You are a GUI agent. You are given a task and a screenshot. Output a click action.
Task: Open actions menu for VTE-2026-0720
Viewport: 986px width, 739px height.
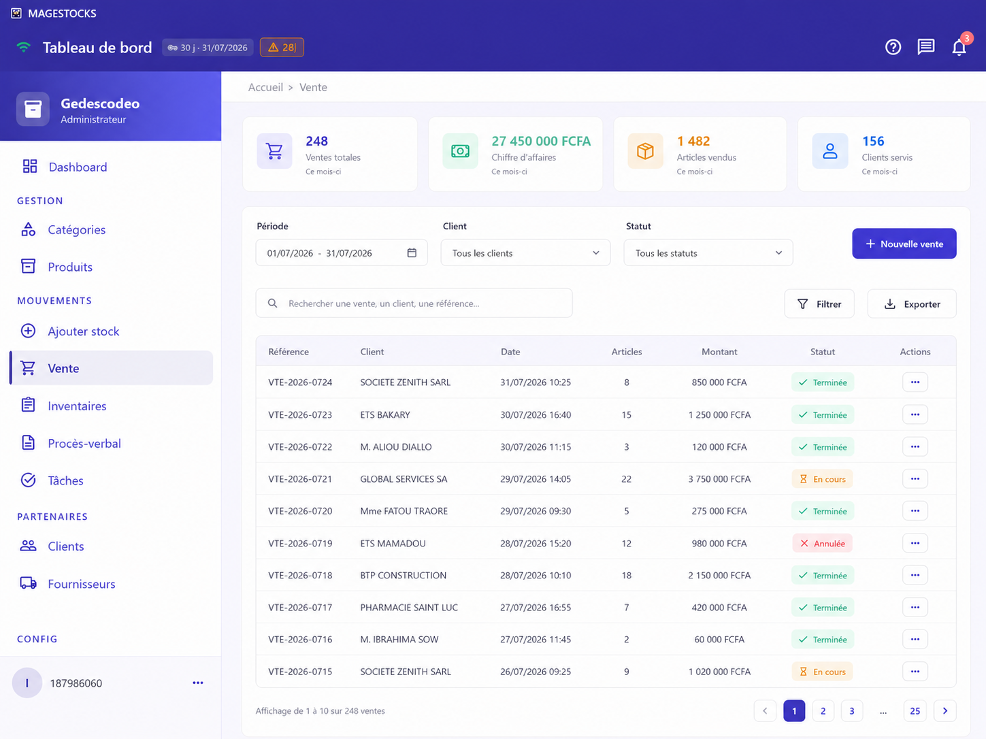coord(915,511)
